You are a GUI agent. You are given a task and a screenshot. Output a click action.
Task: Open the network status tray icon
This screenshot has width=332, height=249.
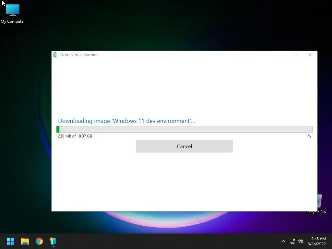292,241
